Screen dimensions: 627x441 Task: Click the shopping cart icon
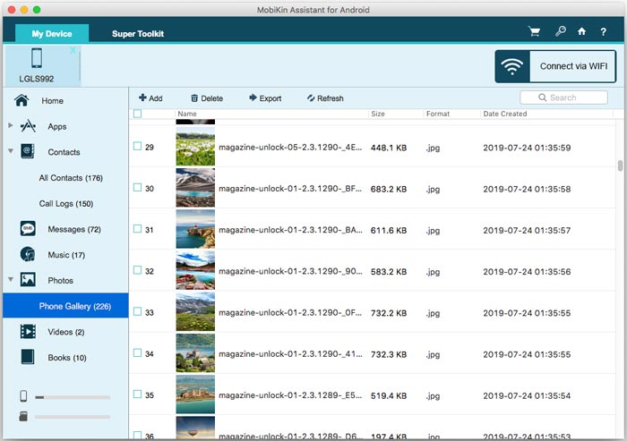pyautogui.click(x=535, y=31)
